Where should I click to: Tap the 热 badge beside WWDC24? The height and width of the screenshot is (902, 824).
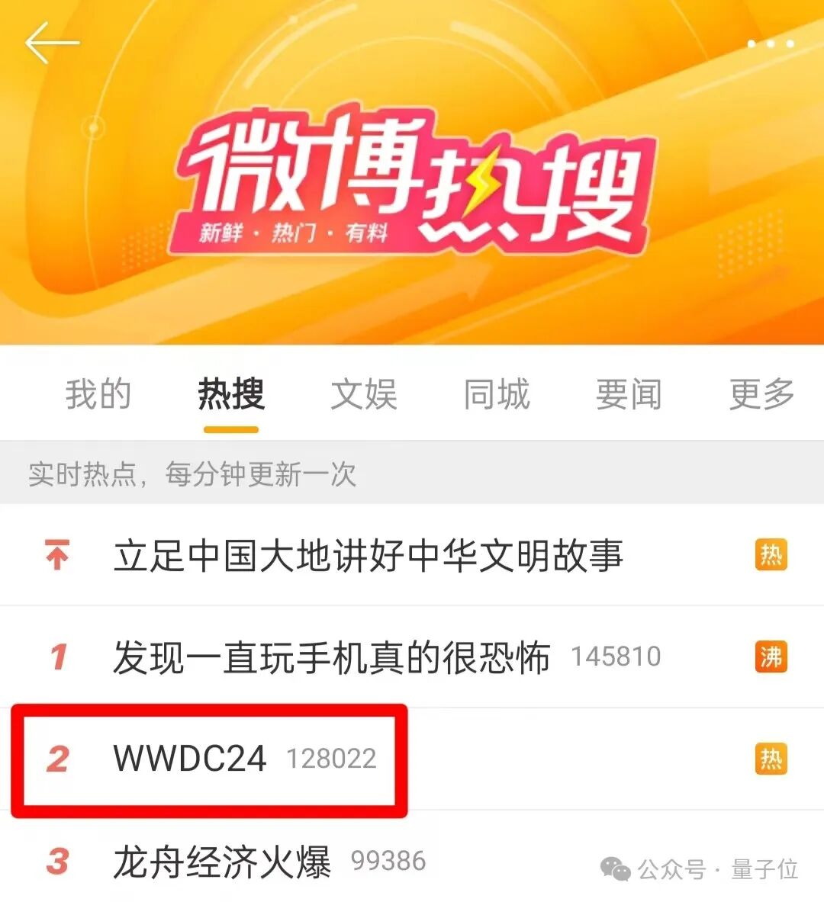771,759
